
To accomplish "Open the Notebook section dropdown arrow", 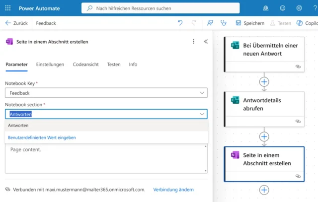I will 202,114.
